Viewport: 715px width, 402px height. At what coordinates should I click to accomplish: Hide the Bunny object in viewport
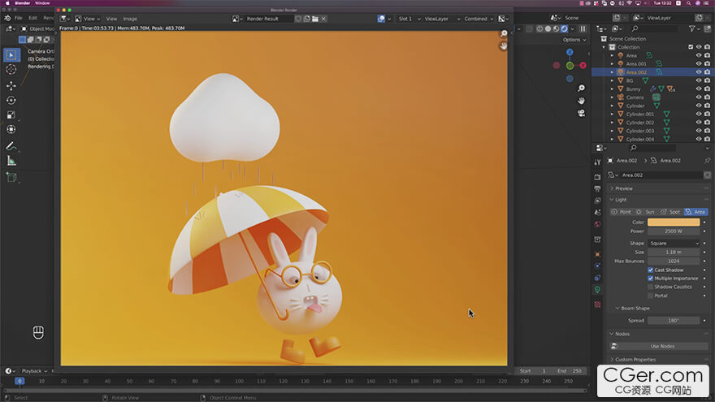tap(698, 89)
